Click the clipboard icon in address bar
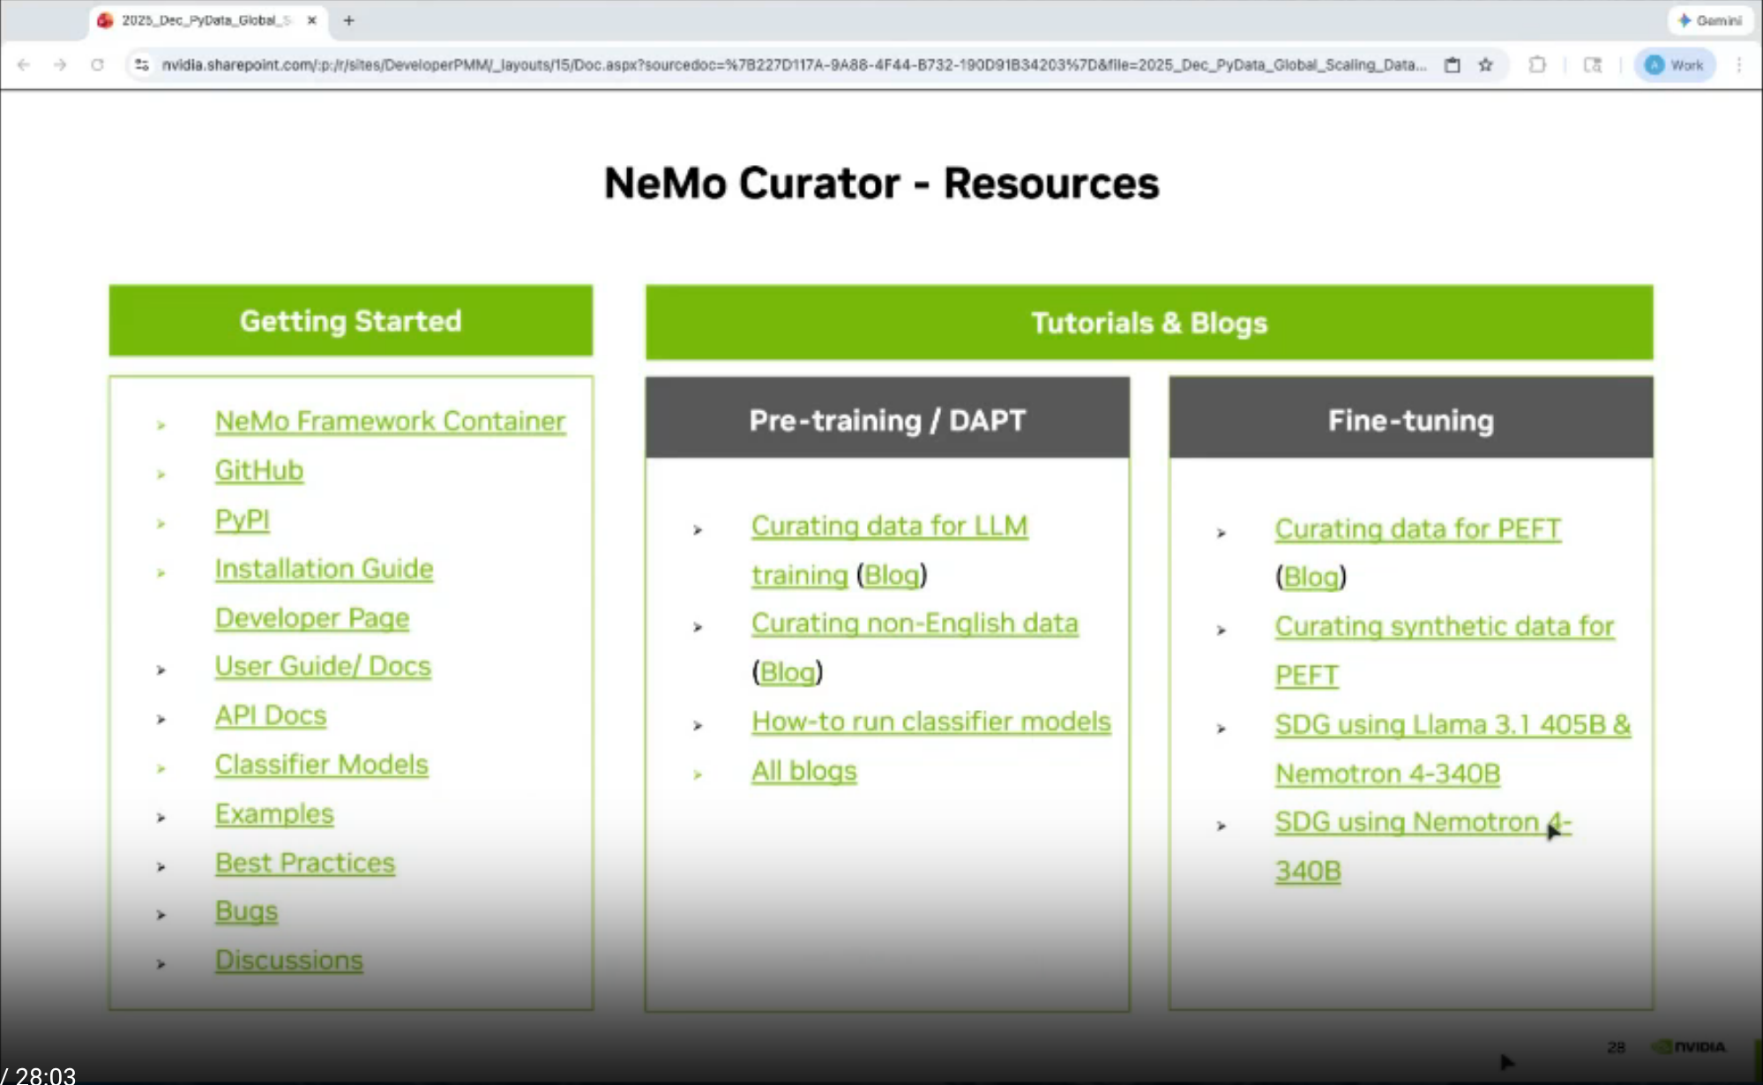 tap(1453, 64)
